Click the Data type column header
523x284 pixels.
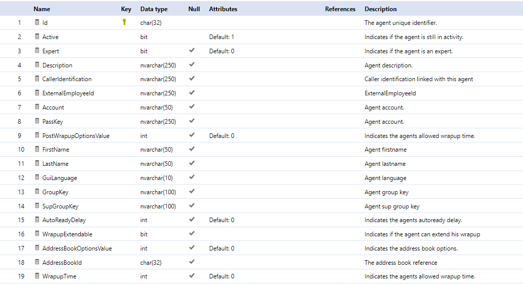154,9
